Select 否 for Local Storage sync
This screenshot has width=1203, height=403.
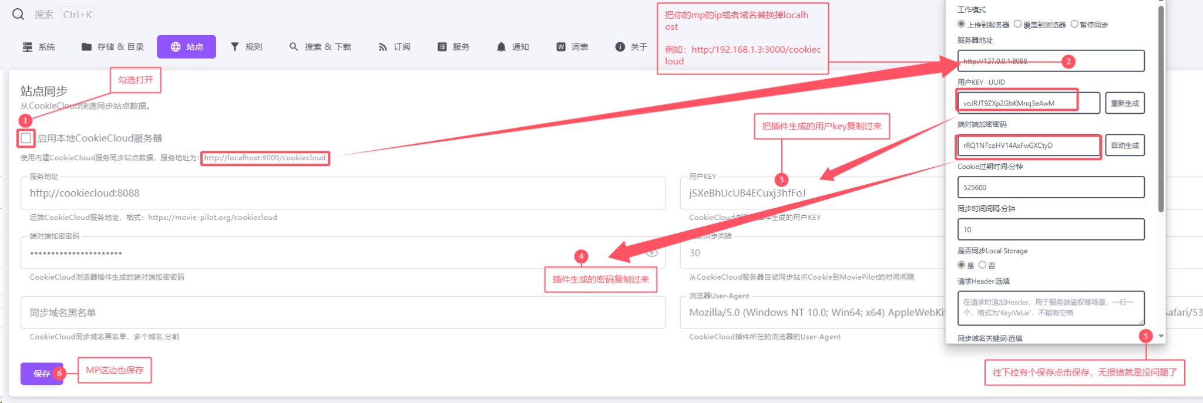[982, 265]
